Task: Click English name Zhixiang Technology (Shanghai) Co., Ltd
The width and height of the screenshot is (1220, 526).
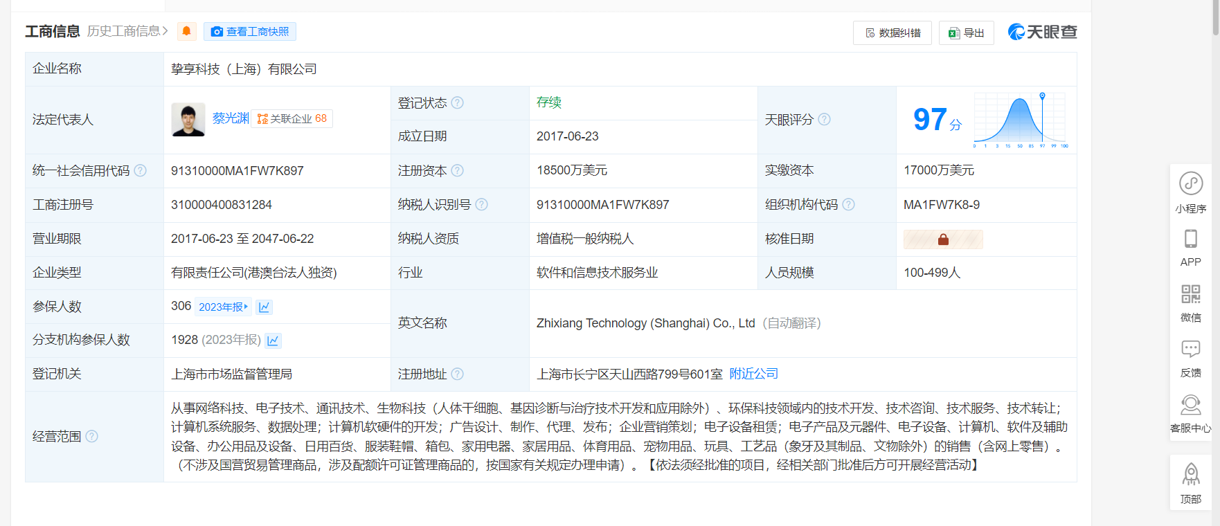Action: pos(645,323)
